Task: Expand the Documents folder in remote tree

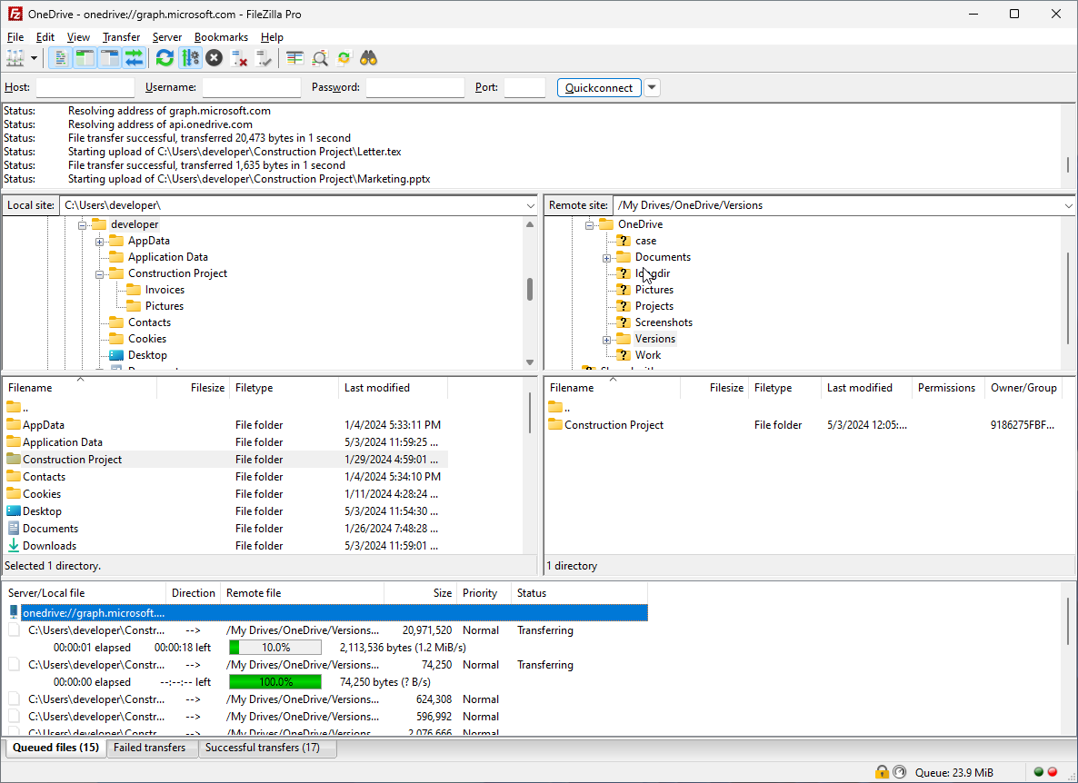Action: [x=606, y=257]
